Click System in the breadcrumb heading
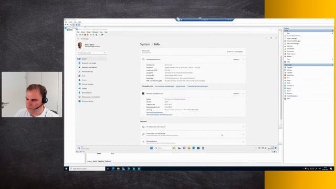Screen dimensions: 336x189 coord(145,44)
